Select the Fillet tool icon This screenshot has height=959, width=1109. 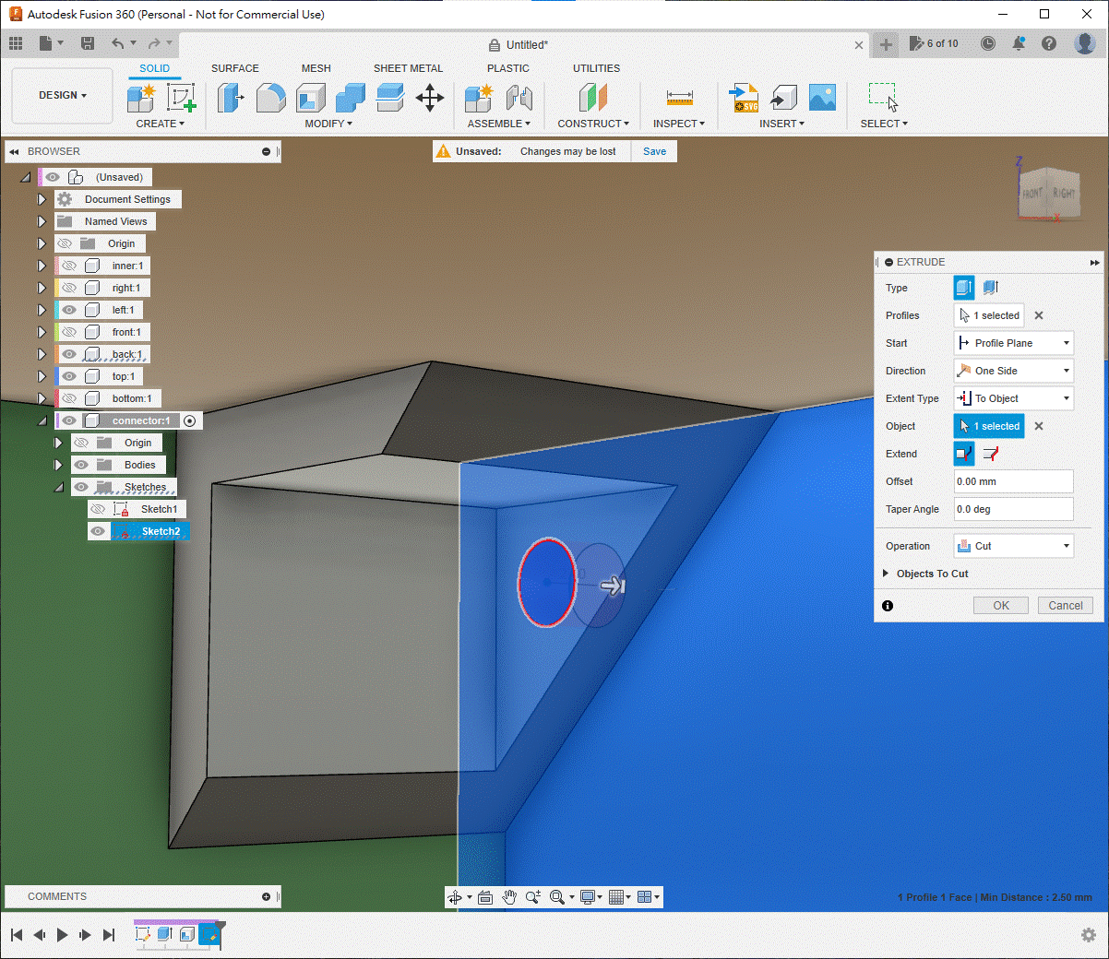point(270,97)
